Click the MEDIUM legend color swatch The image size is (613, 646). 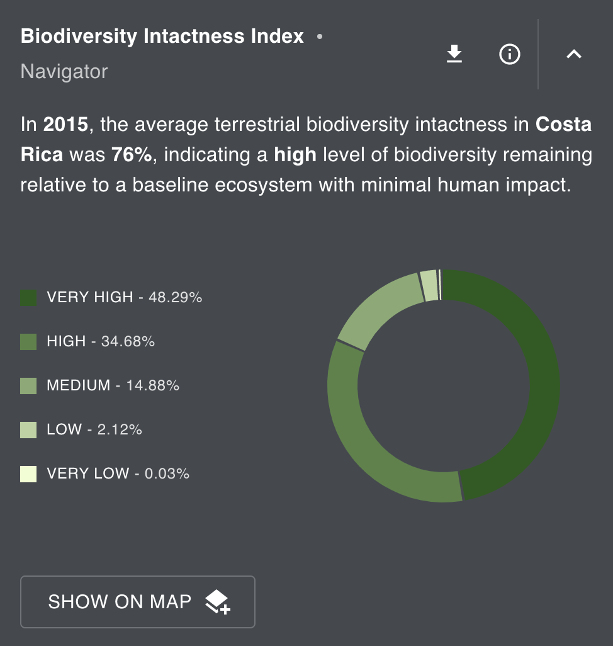(28, 385)
